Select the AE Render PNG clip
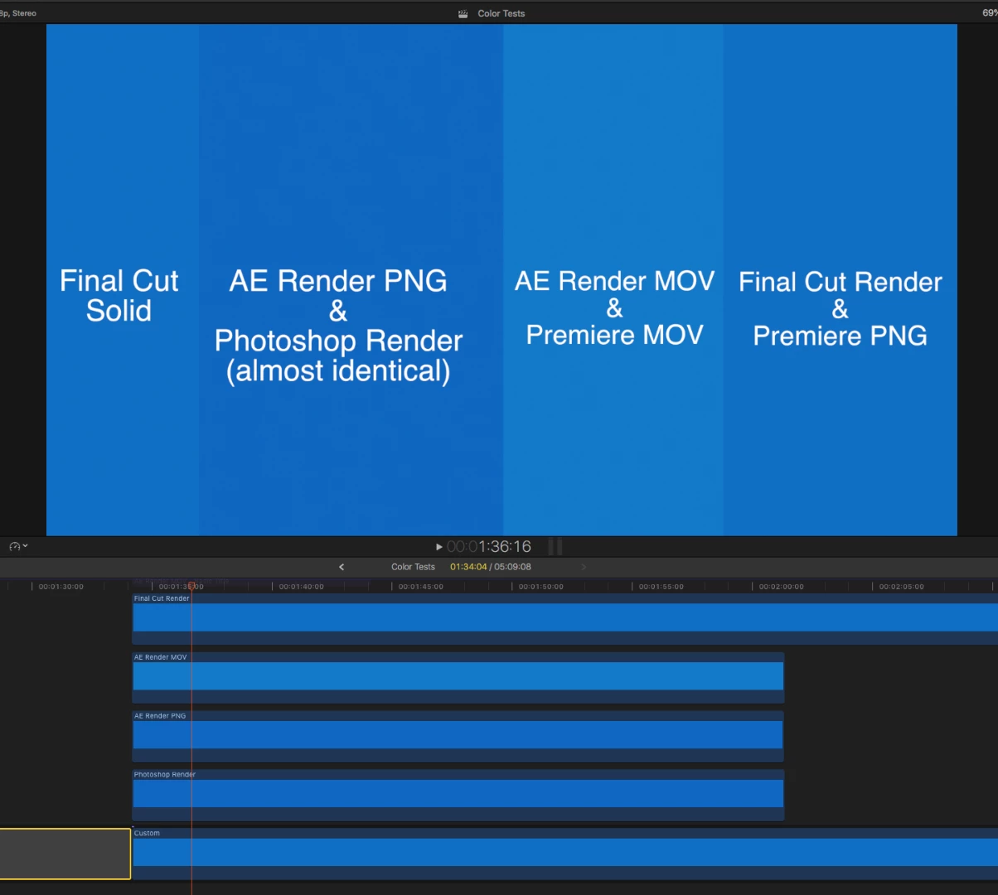The height and width of the screenshot is (895, 998). 458,736
